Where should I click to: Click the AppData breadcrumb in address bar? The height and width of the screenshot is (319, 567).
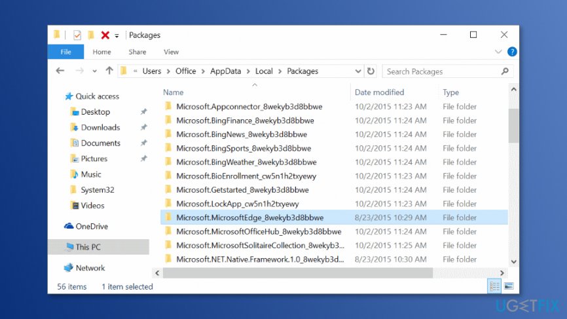tap(226, 71)
